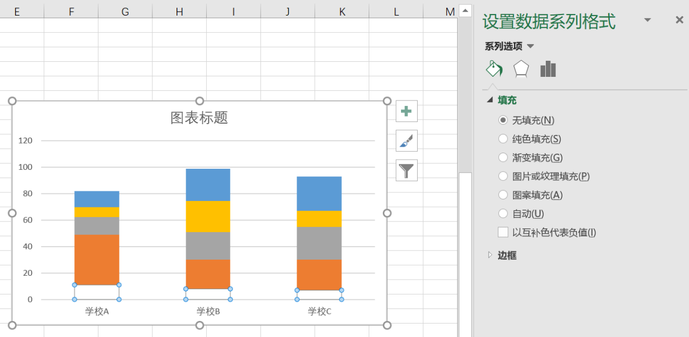Click the 学校C axis label
Screen dimensions: 689x337
[320, 311]
